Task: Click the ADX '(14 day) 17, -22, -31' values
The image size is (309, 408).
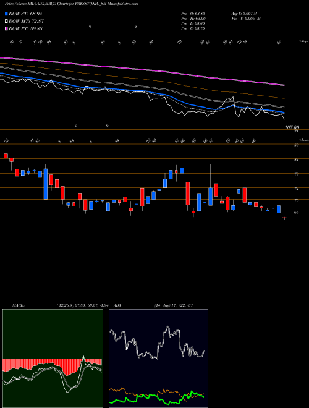Action: point(174,305)
